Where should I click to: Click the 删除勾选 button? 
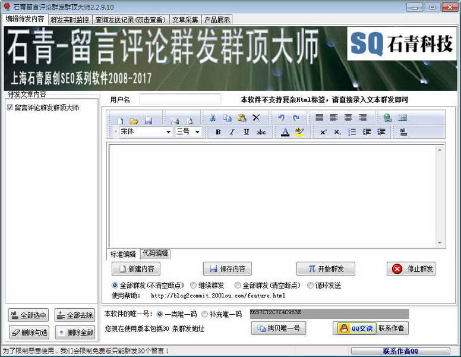pyautogui.click(x=29, y=333)
